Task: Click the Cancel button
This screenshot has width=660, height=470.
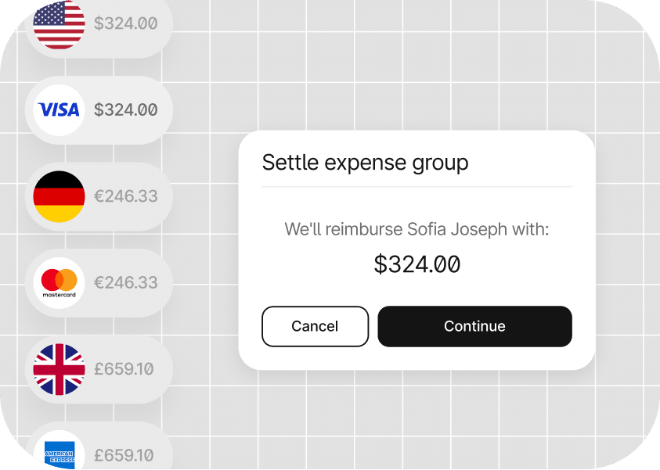Action: pos(315,326)
